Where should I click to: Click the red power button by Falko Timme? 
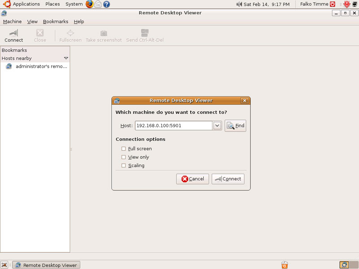(333, 4)
